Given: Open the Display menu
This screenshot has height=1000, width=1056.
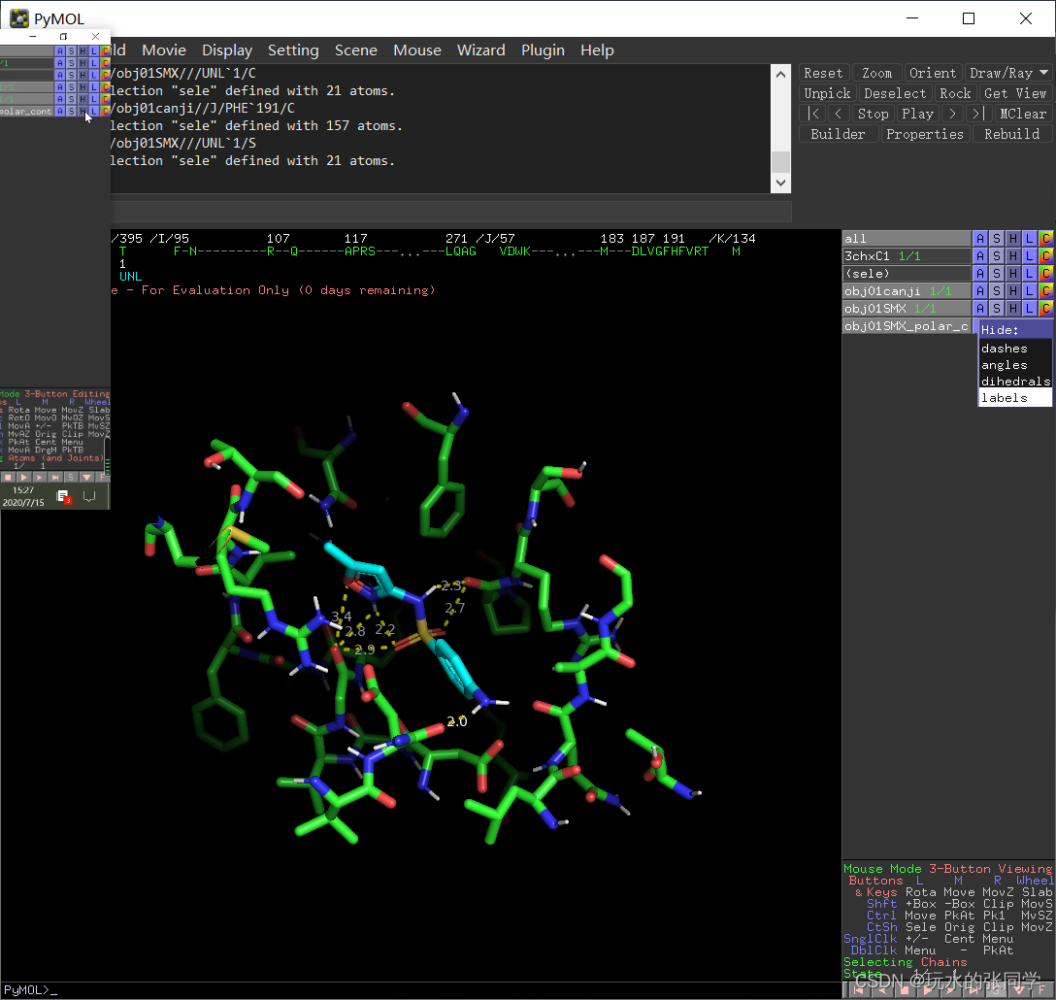Looking at the screenshot, I should point(227,50).
